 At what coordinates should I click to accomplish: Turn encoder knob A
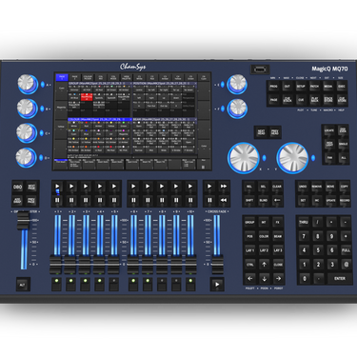point(28,84)
